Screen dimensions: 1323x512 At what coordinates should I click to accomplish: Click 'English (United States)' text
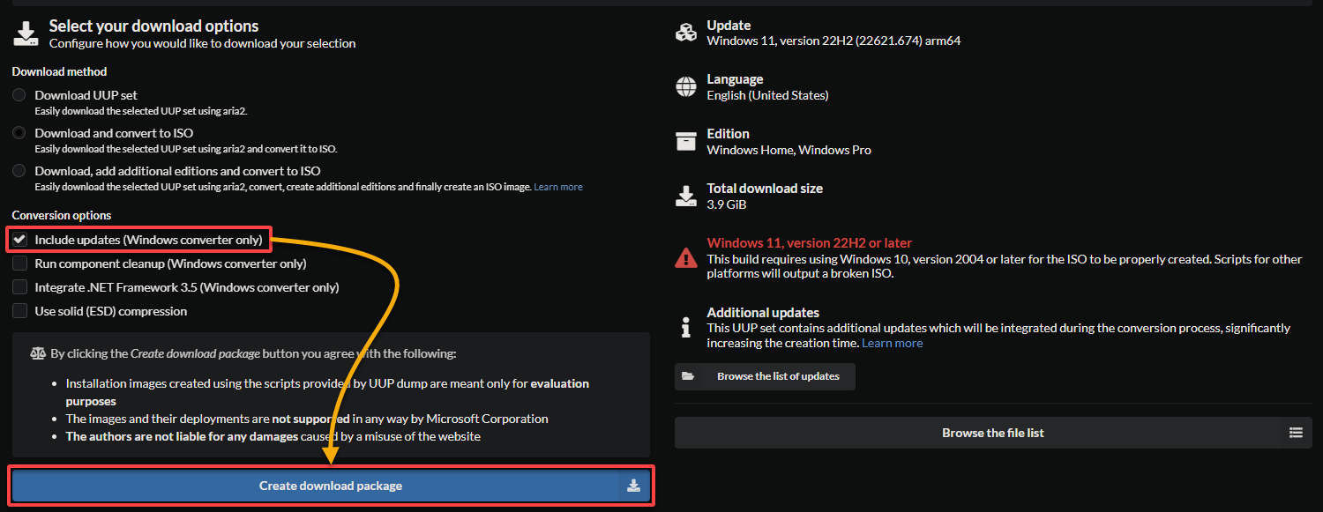click(768, 95)
